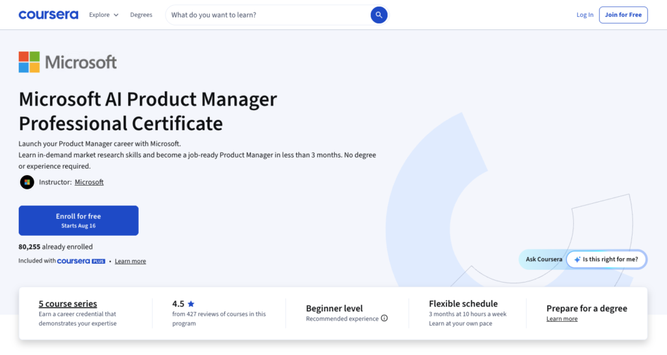Click the Log In link
This screenshot has height=355, width=667.
[585, 15]
